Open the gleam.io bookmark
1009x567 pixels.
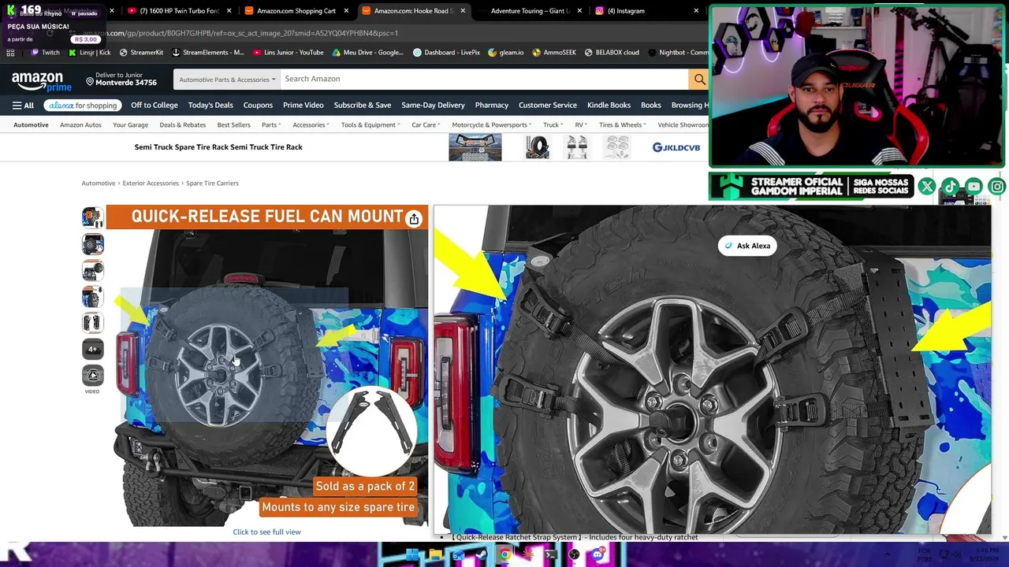[x=506, y=53]
